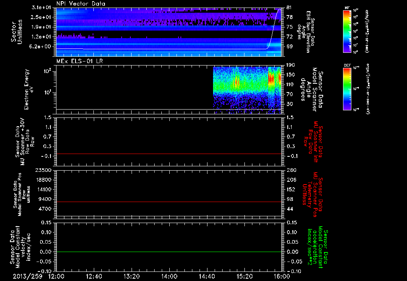
Task: Click the 14100 scanner position tick
Action: (x=43, y=189)
